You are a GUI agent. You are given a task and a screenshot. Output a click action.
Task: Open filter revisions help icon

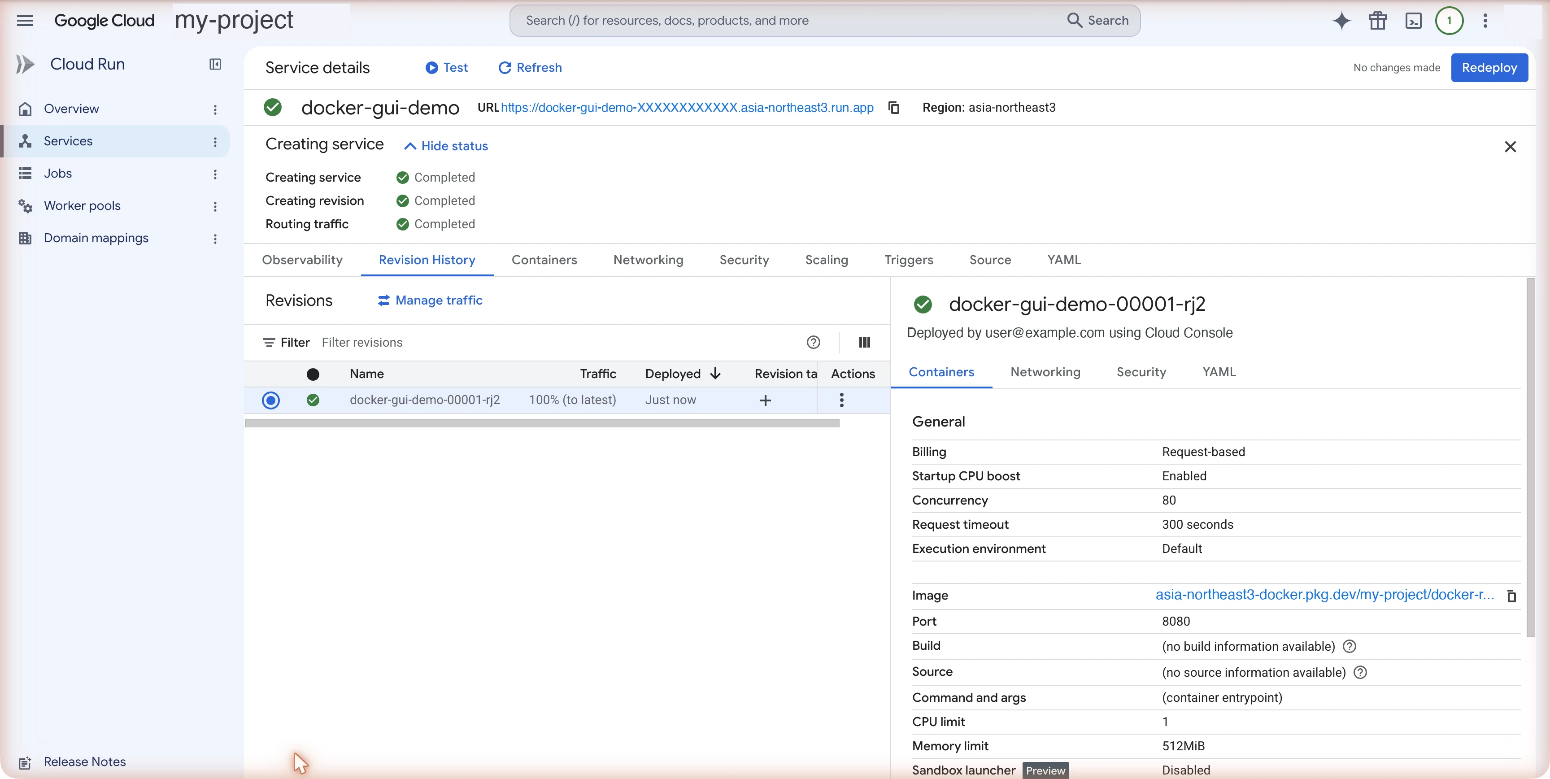[813, 342]
